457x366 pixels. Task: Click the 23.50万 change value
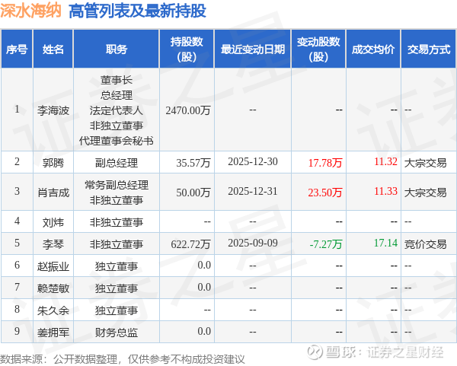[325, 193]
